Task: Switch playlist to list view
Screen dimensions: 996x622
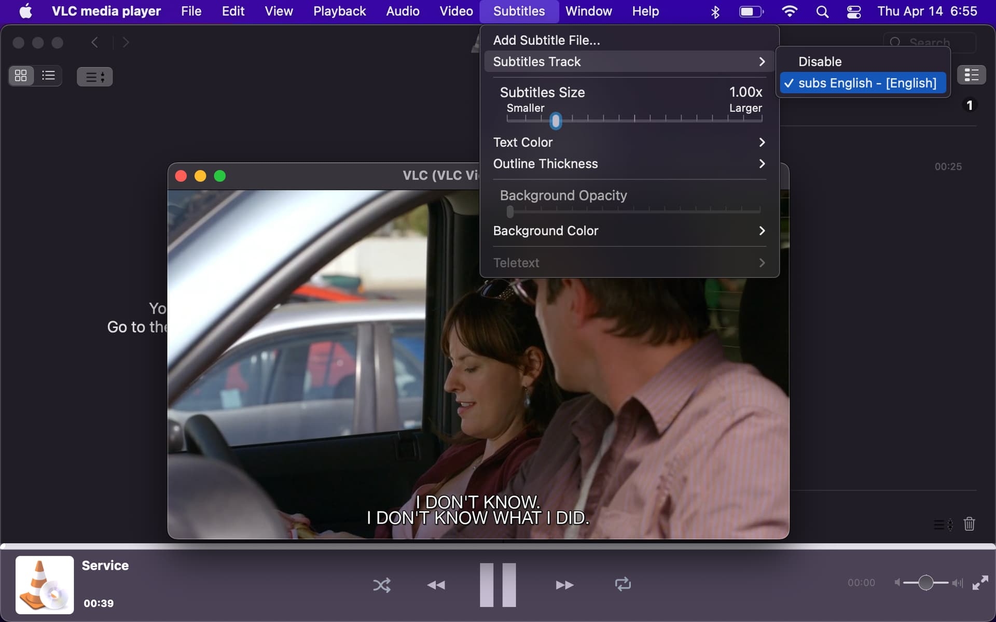Action: (48, 75)
